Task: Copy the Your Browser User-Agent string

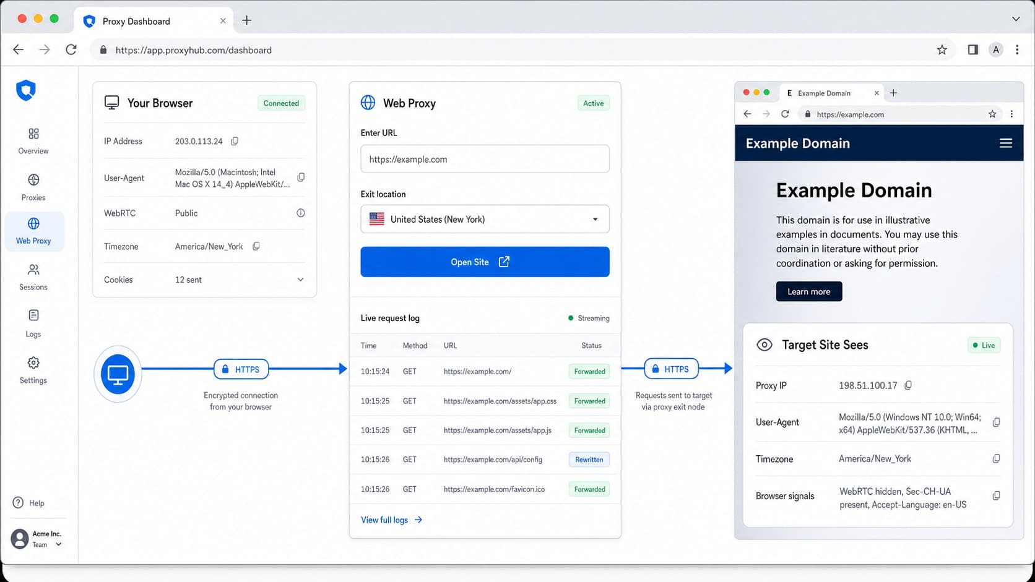Action: (x=301, y=178)
